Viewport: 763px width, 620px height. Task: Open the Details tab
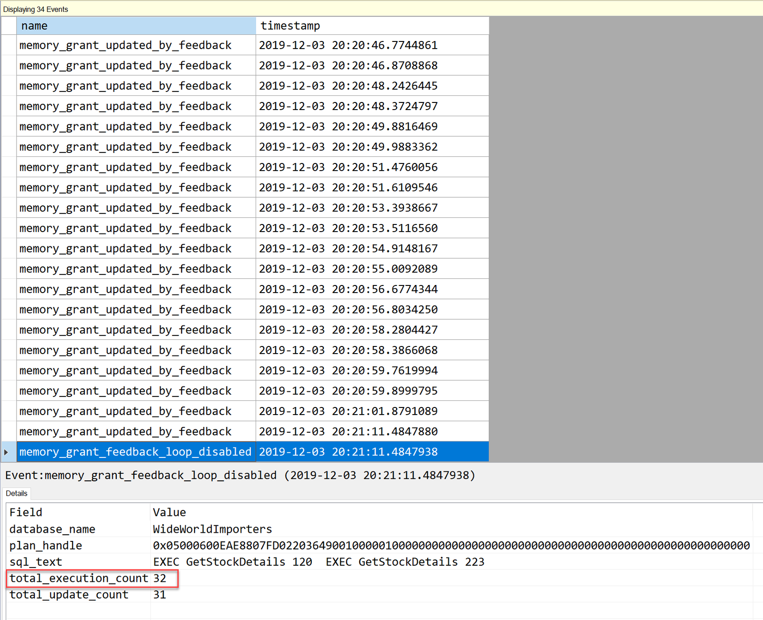click(17, 493)
